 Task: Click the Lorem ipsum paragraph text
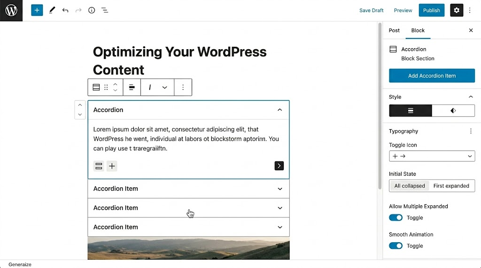coord(186,139)
